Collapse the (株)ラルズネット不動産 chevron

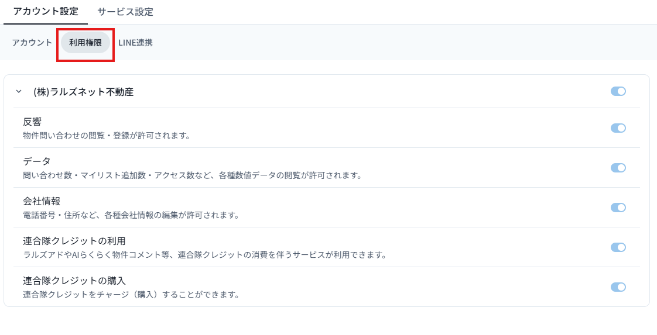coord(18,92)
